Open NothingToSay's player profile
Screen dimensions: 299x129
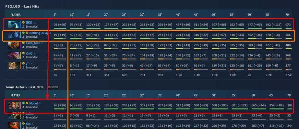39,33
